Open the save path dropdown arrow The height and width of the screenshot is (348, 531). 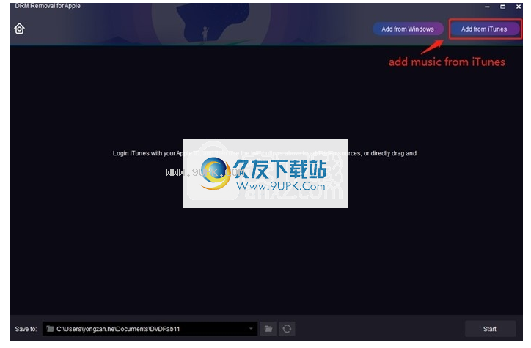(251, 329)
